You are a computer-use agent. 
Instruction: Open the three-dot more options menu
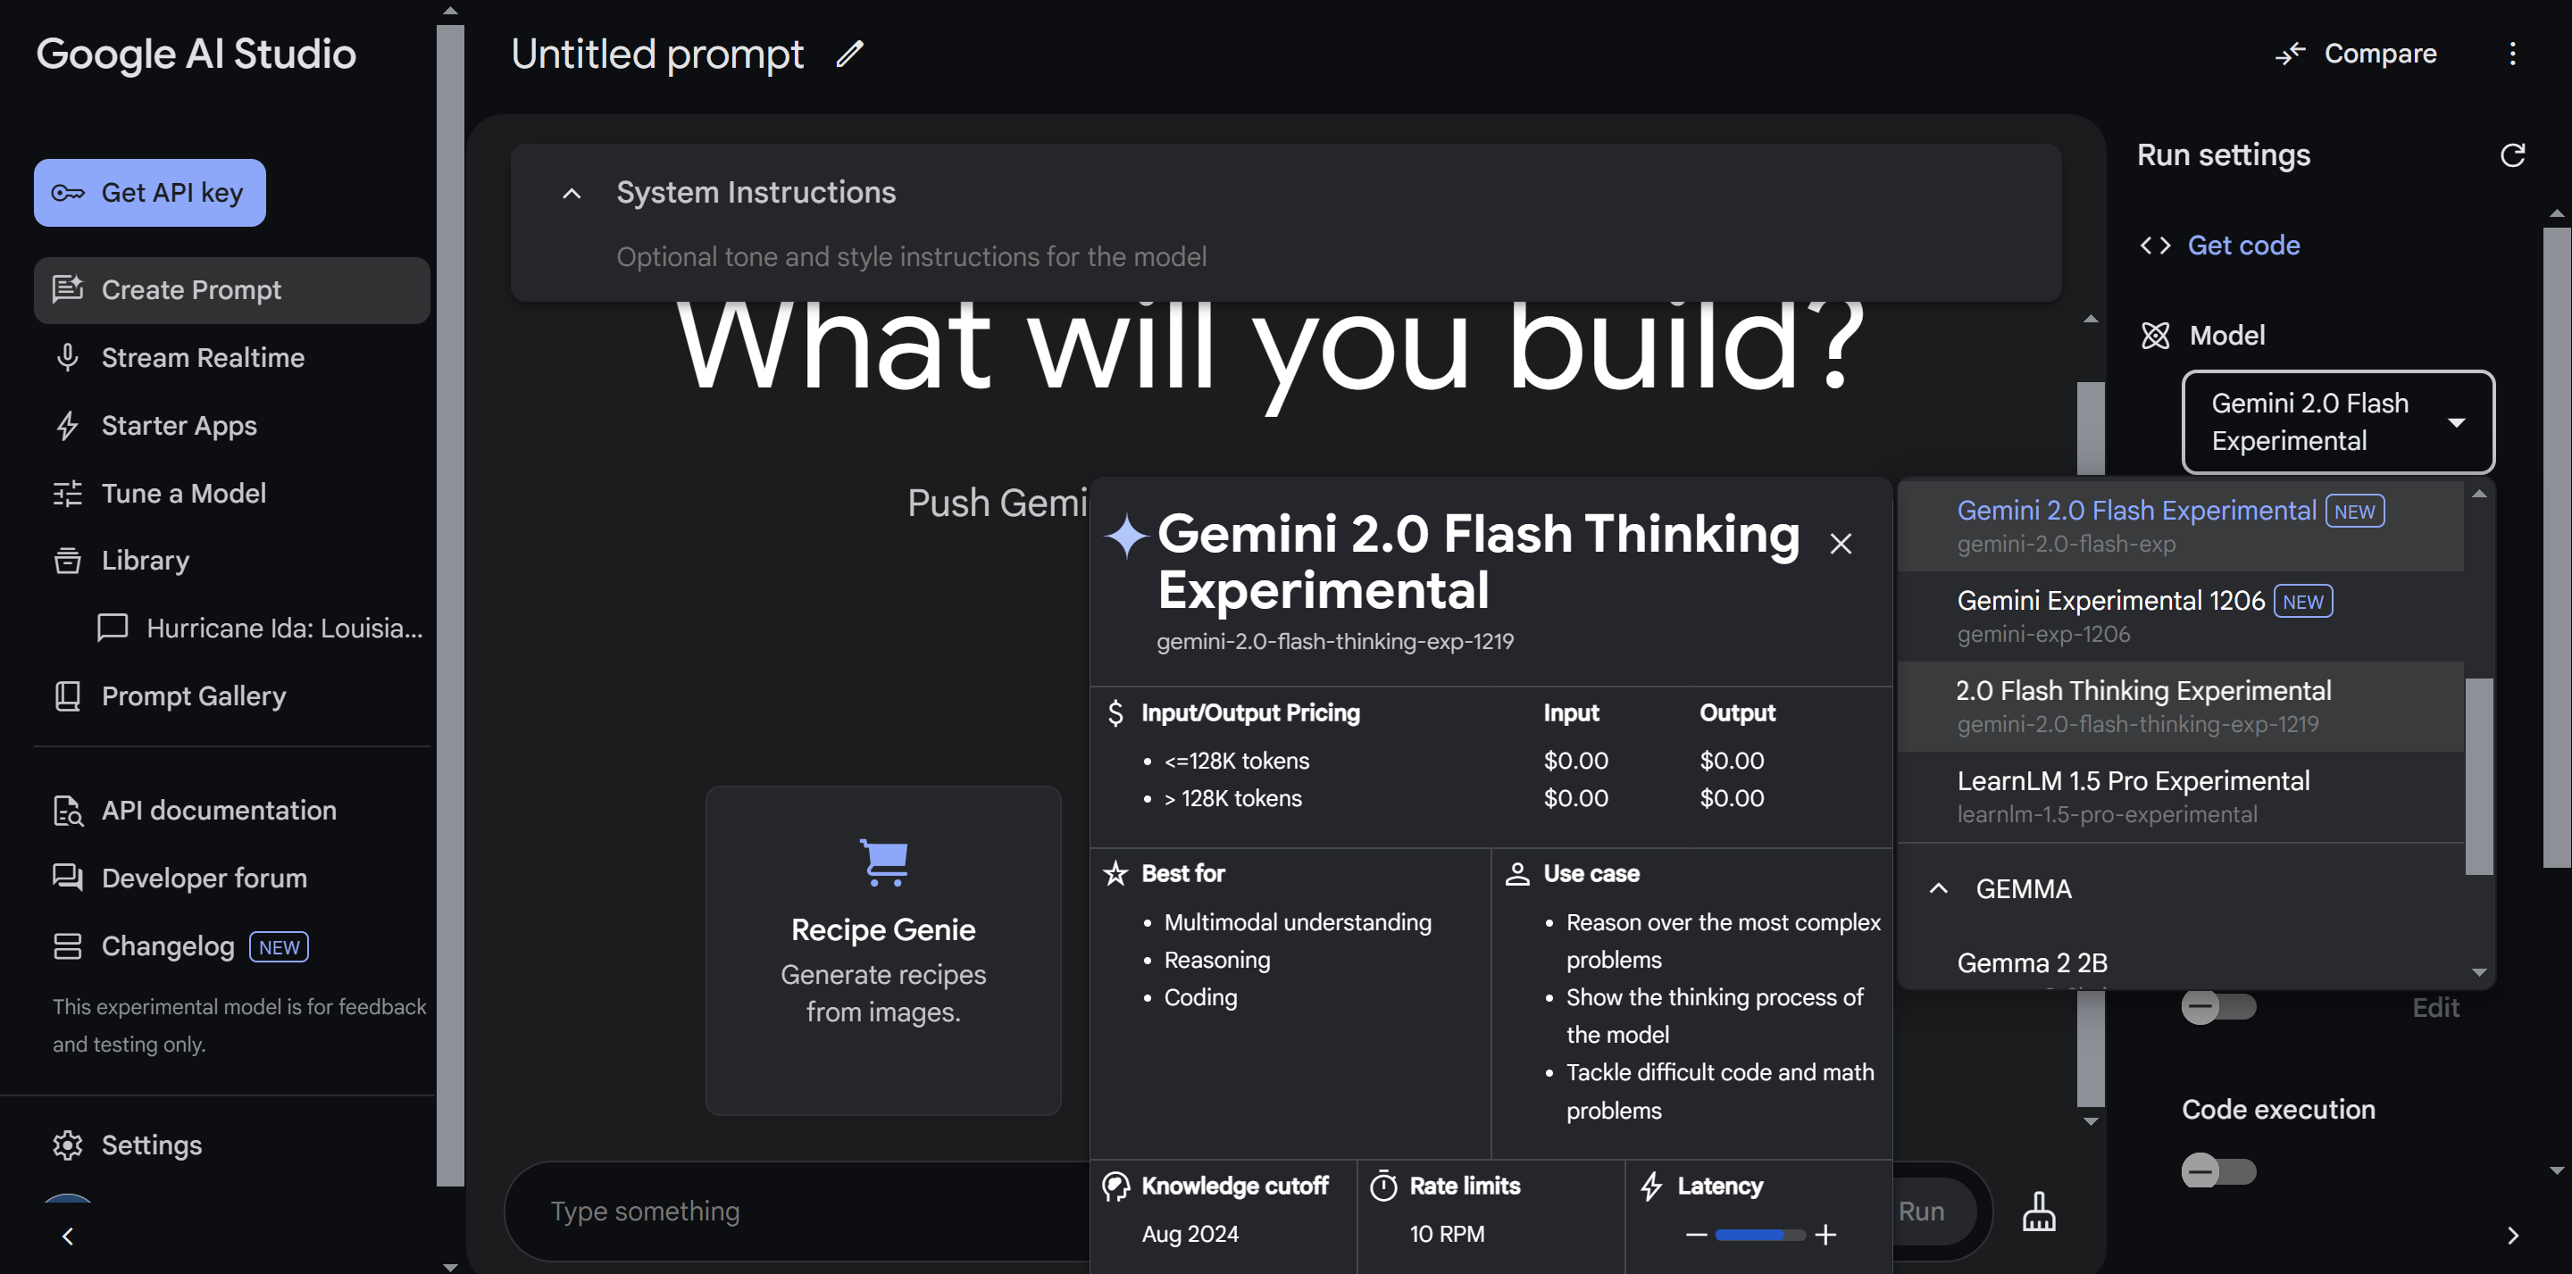[2512, 54]
